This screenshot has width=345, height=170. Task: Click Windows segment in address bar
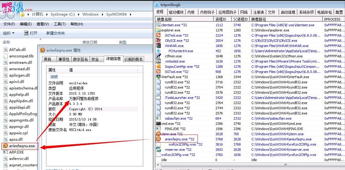coord(90,14)
